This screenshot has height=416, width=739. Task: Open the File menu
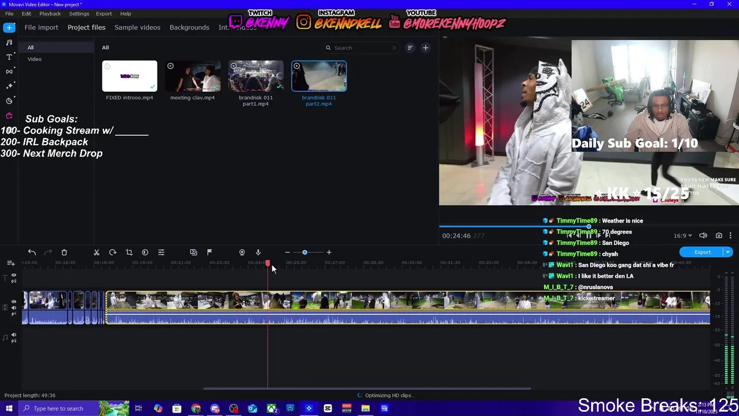click(x=9, y=13)
